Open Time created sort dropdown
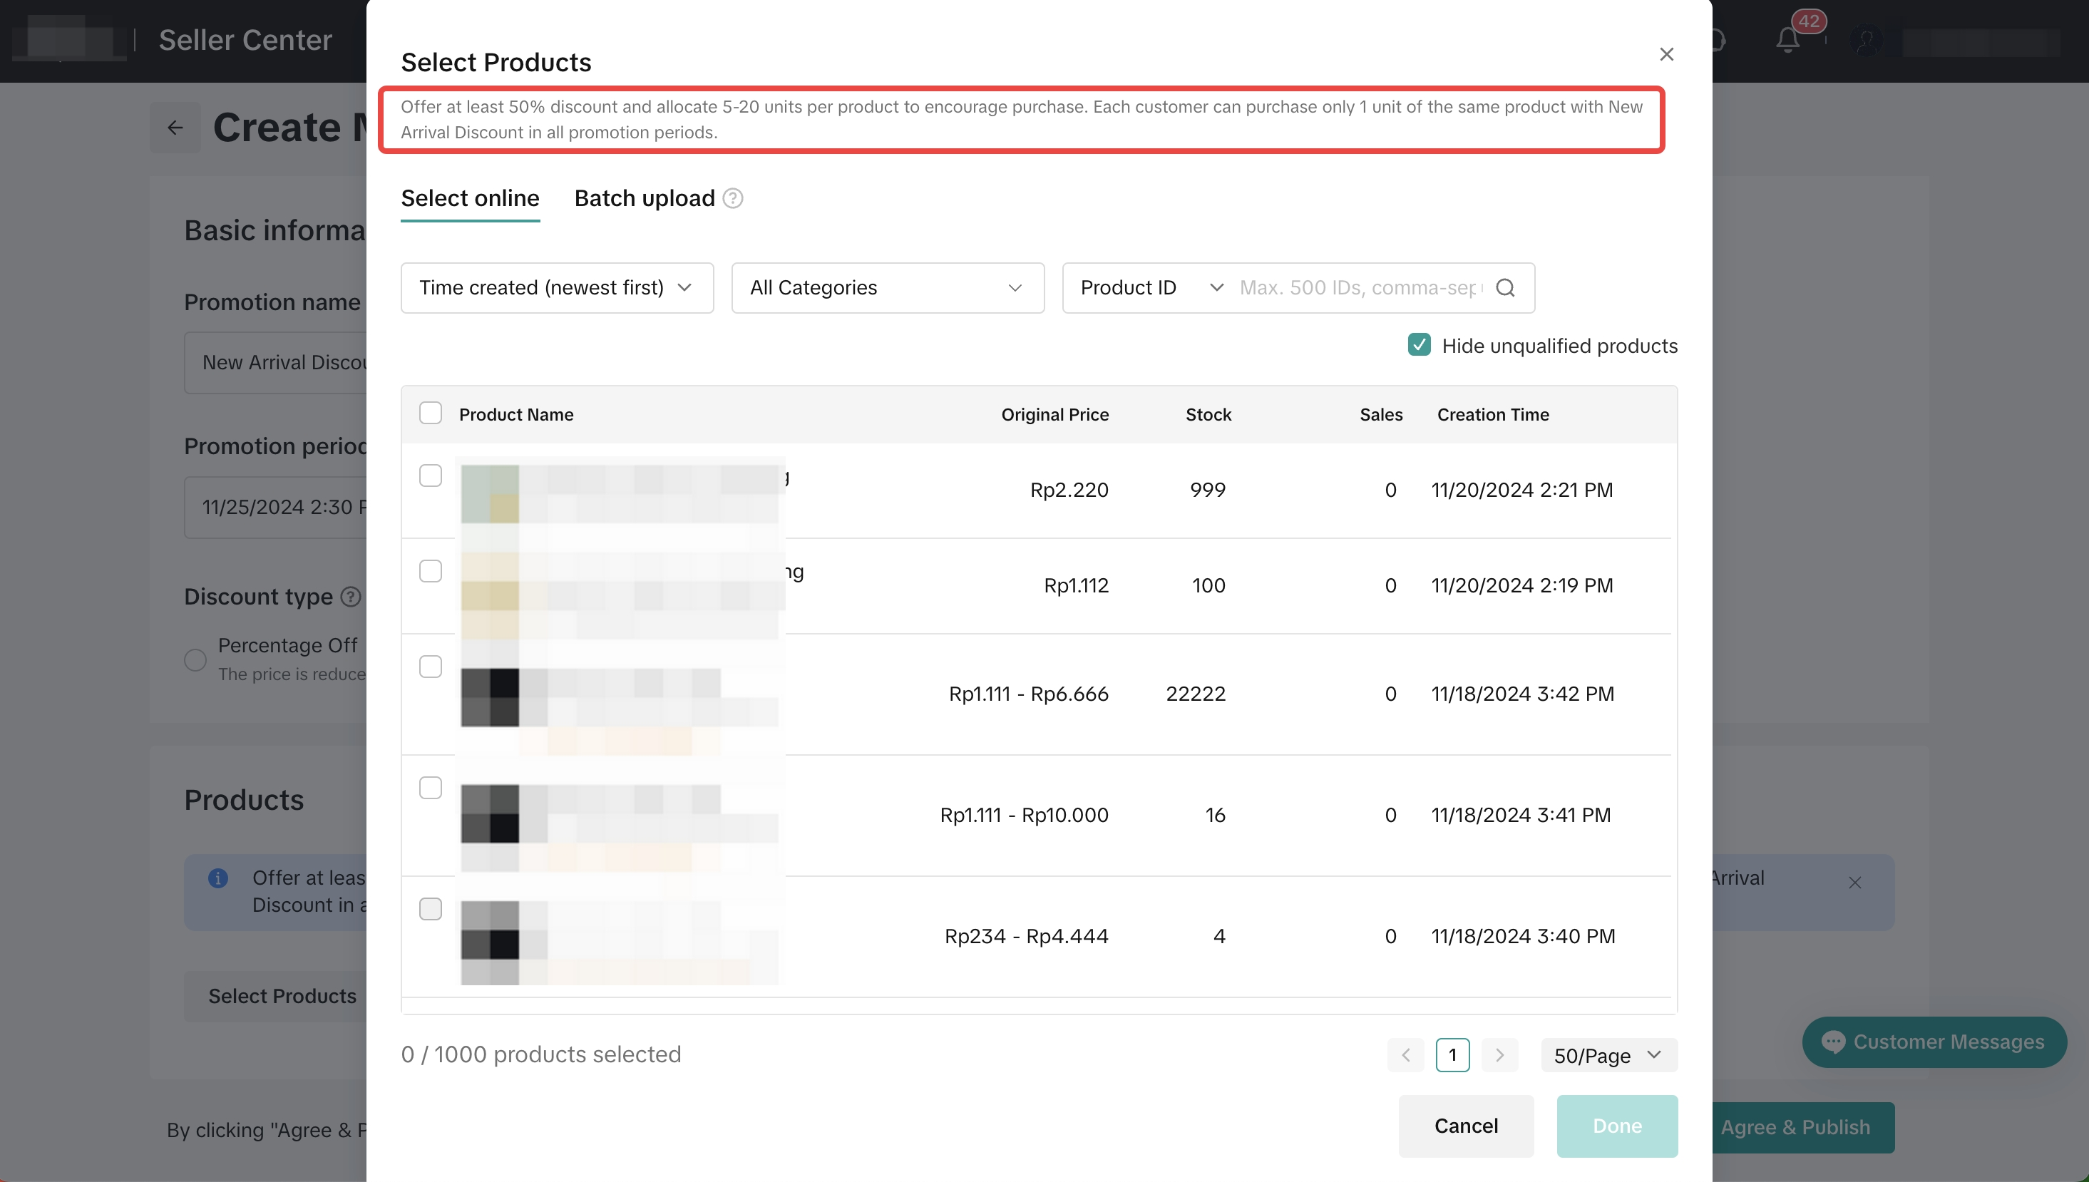The width and height of the screenshot is (2089, 1182). 557,287
